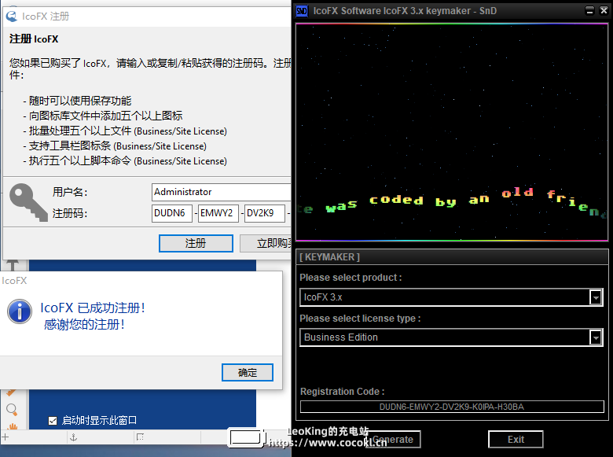This screenshot has width=613, height=457.
Task: Click Exit in the keymaker window
Action: (516, 440)
